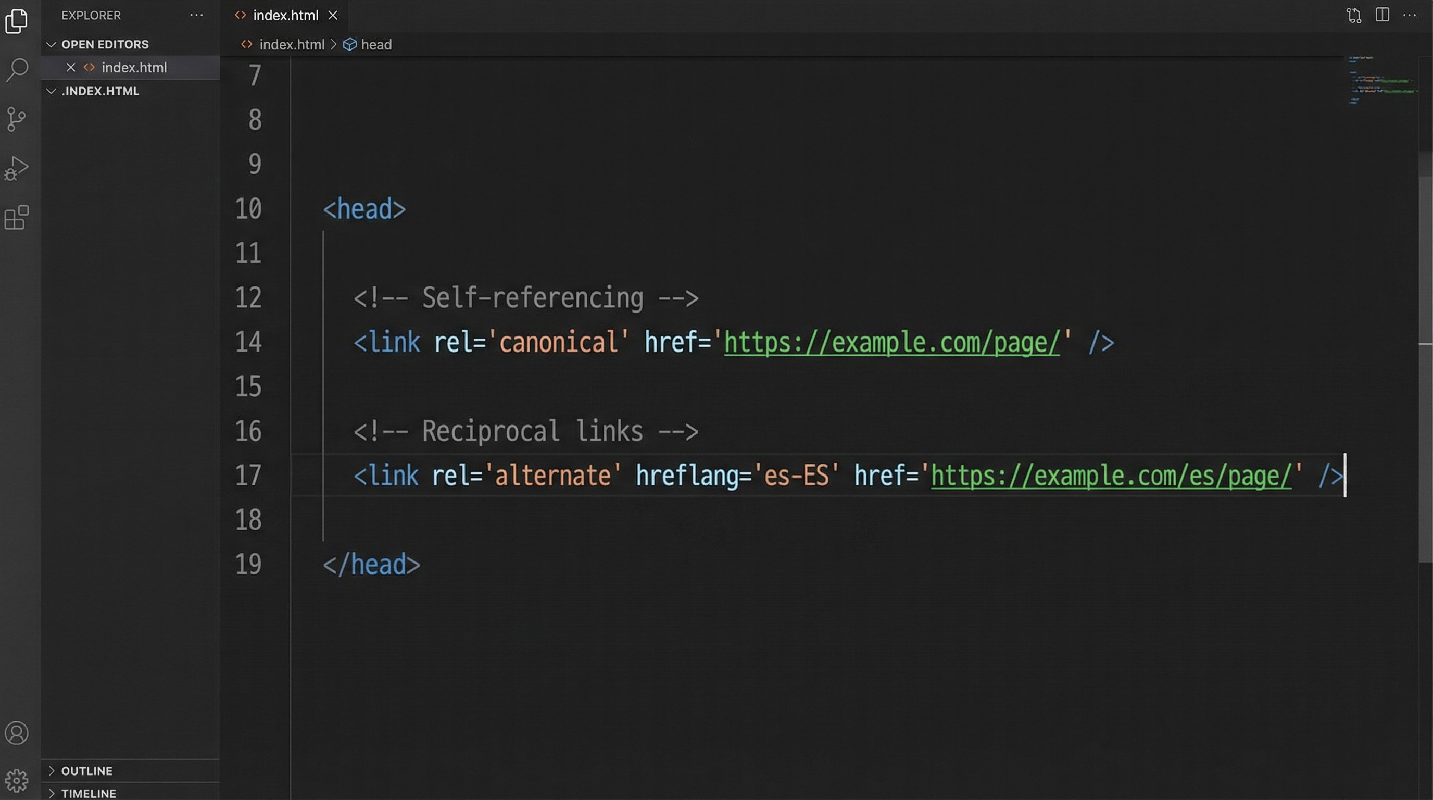
Task: Collapse the OPEN EDITORS section
Action: coord(51,44)
